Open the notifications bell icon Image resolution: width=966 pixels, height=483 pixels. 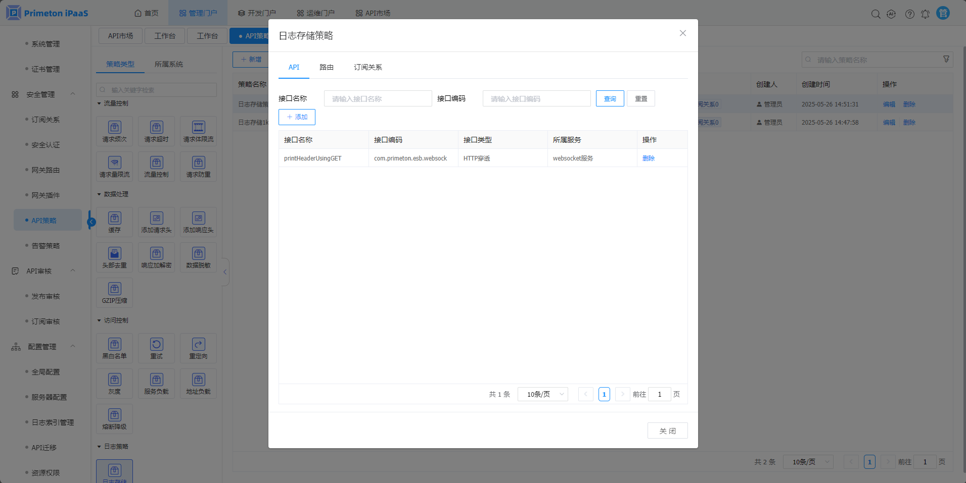[925, 14]
